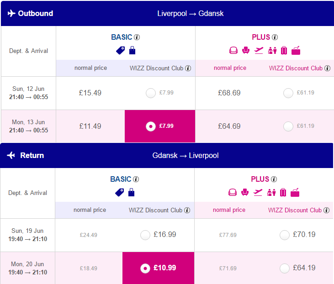The width and height of the screenshot is (334, 284).
Task: Click the outbound PLUS priority boarding plane icon
Action: (x=259, y=51)
